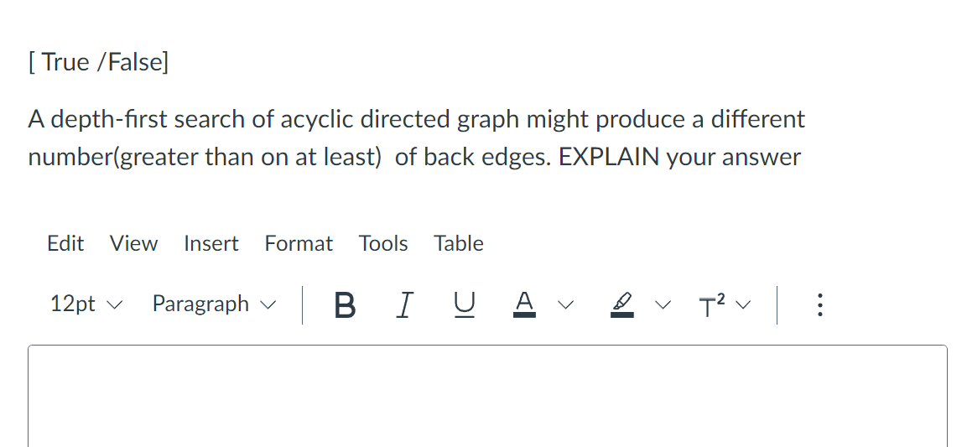Toggle bold formatting
This screenshot has height=447, width=967.
pos(344,304)
